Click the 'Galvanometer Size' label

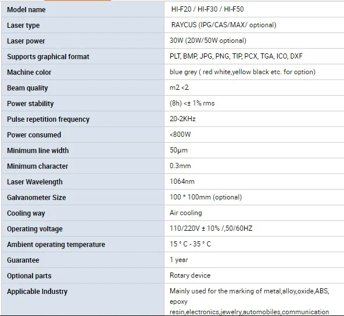click(37, 197)
